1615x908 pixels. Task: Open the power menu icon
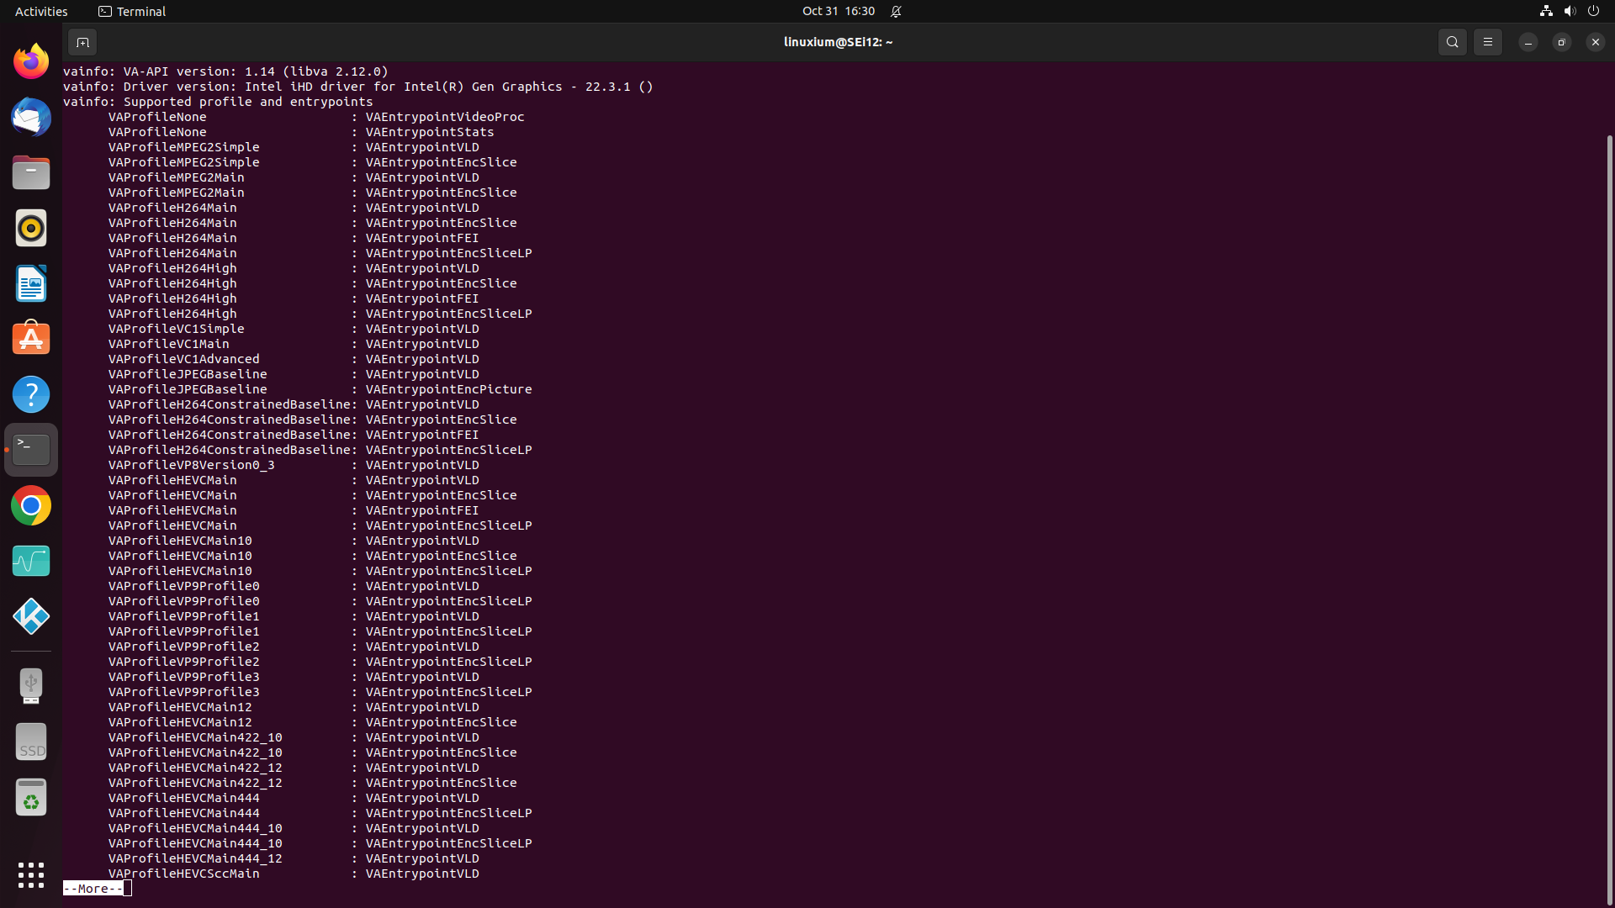1593,11
